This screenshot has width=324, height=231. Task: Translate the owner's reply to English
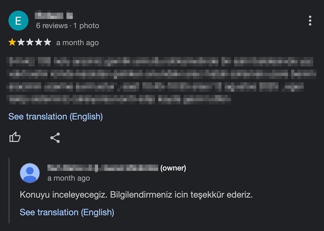tap(67, 212)
